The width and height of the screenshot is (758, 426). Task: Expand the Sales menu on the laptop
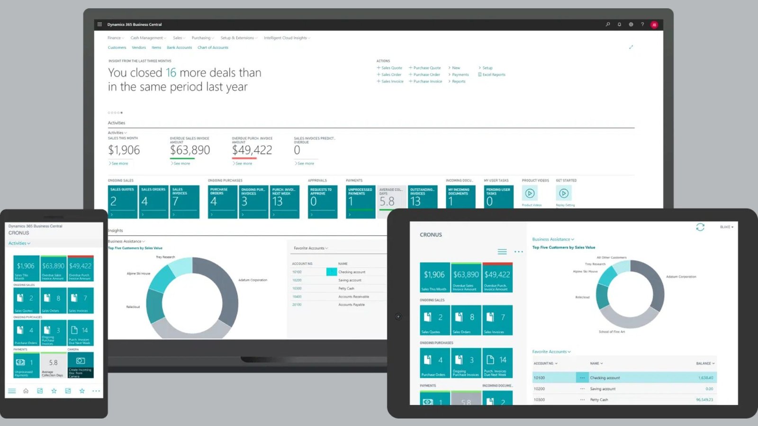point(179,38)
